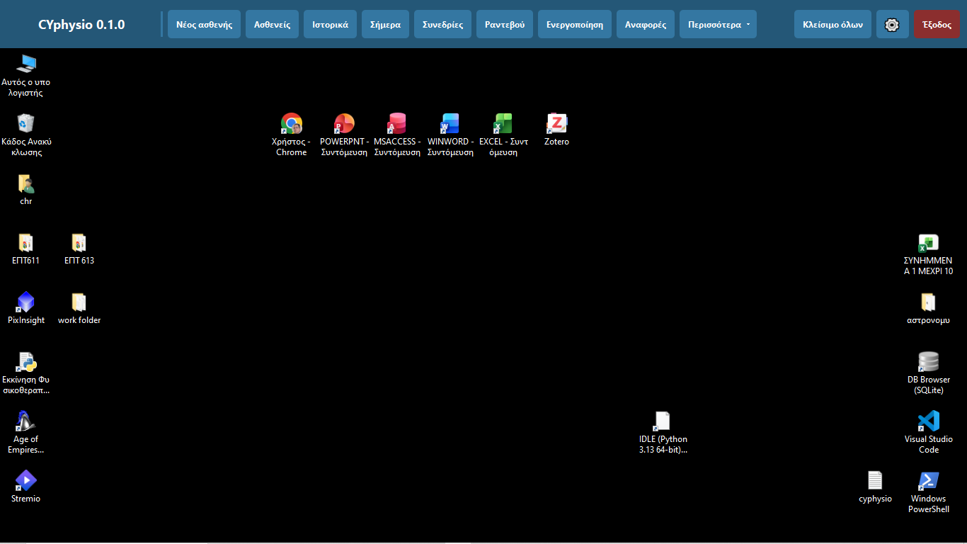Select the Κάδος Ανακύκλωσης recycle bin
This screenshot has width=967, height=544.
26,124
